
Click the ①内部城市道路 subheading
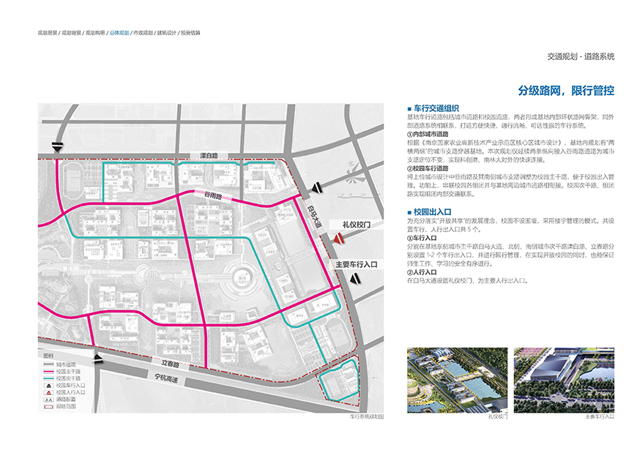click(x=428, y=134)
